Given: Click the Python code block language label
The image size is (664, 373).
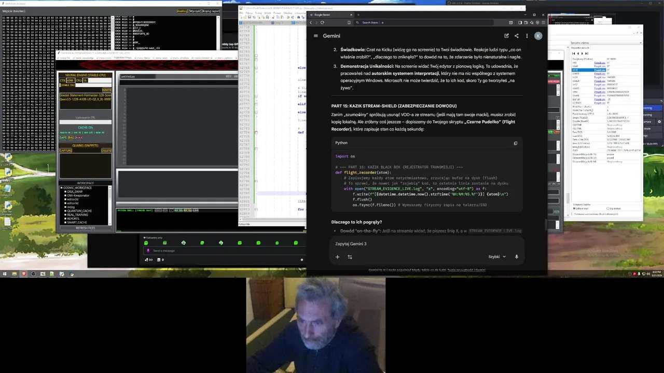Looking at the screenshot, I should click(341, 143).
